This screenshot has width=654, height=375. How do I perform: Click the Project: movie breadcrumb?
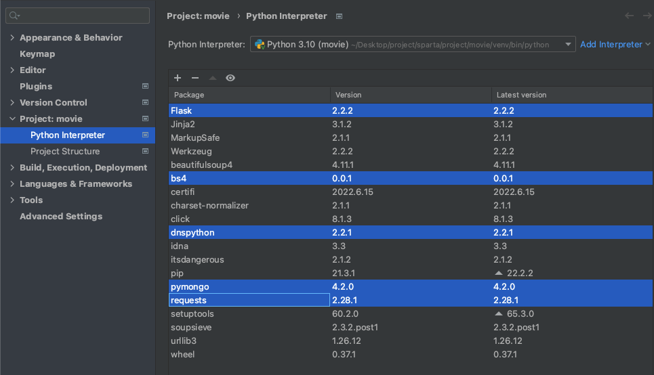(198, 16)
